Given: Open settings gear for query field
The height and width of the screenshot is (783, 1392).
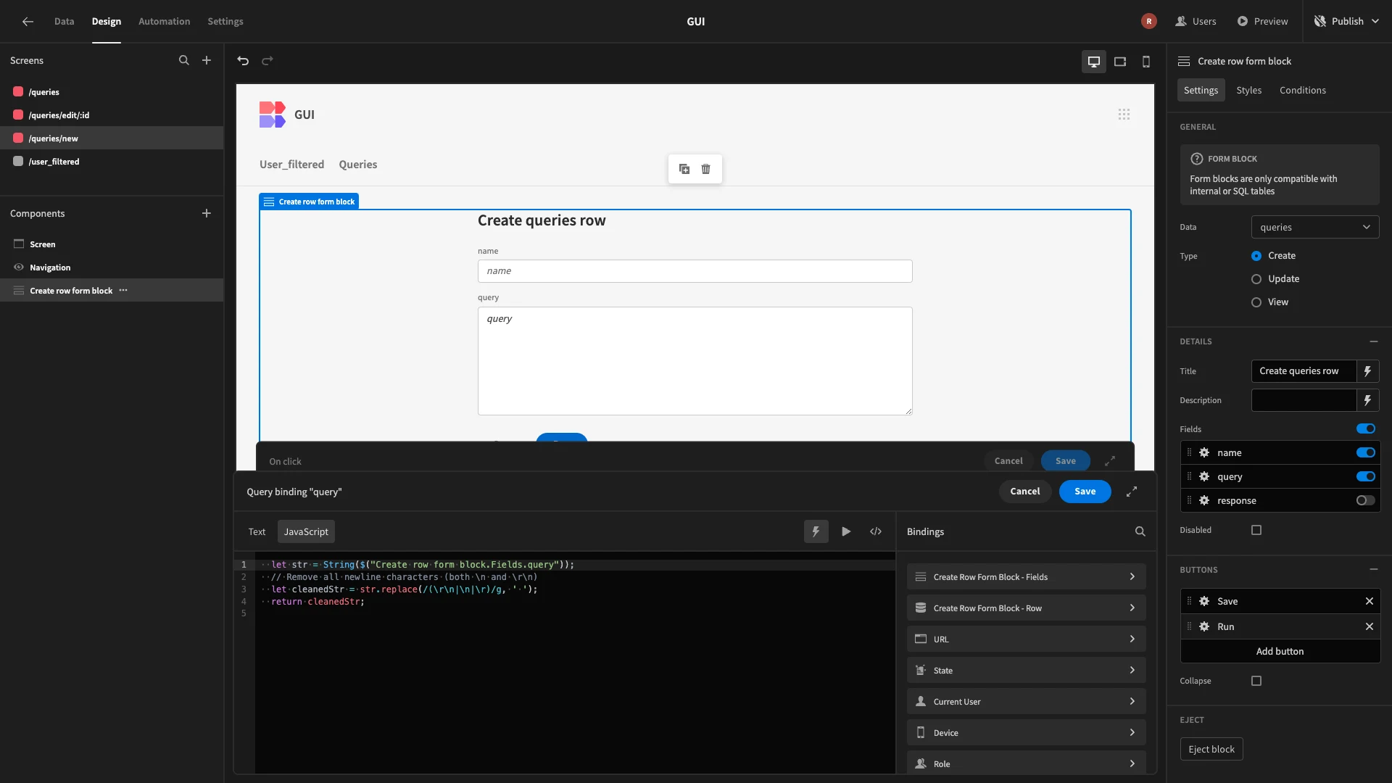Looking at the screenshot, I should pyautogui.click(x=1204, y=476).
